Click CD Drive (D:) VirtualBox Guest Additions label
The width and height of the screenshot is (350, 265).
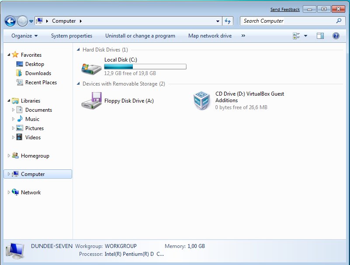pos(250,97)
